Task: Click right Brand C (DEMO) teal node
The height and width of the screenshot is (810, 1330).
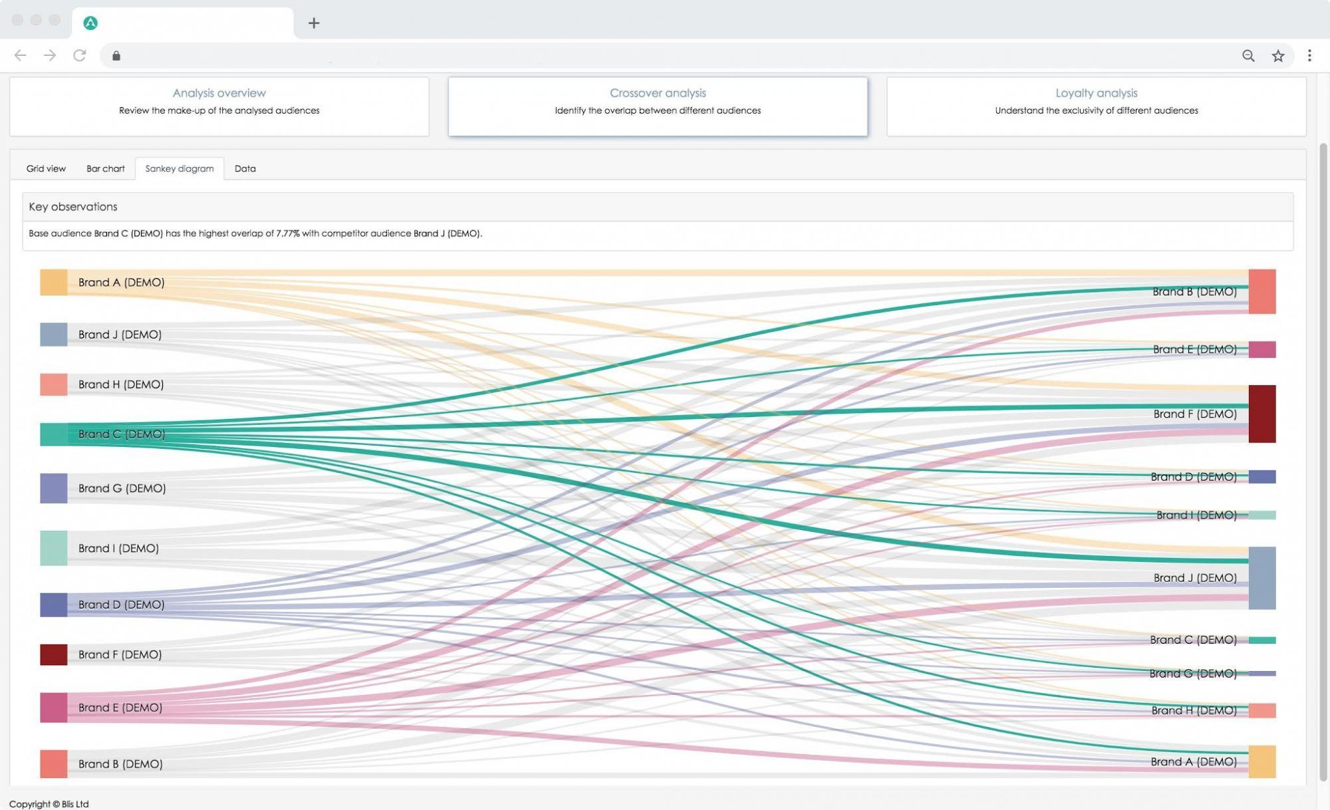Action: 1262,640
